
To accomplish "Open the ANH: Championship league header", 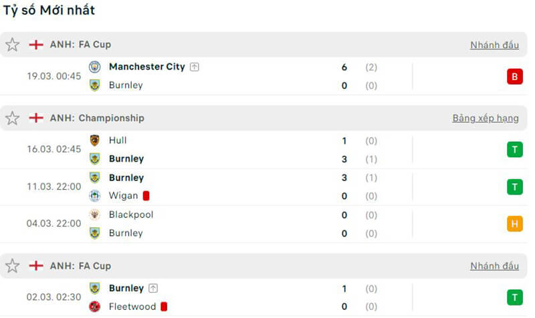I will (x=97, y=118).
